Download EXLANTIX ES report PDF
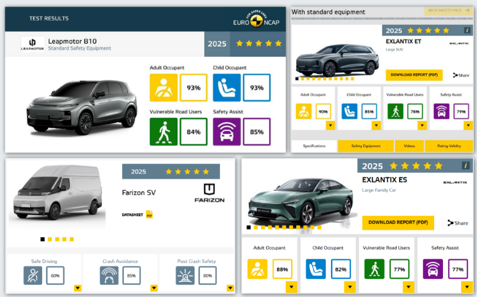The height and width of the screenshot is (297, 477). click(398, 222)
